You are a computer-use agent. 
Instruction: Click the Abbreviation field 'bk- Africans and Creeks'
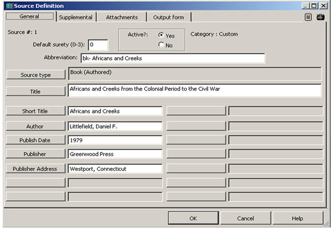click(173, 58)
